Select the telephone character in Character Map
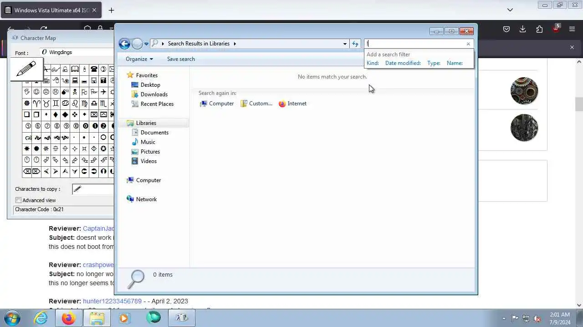 tap(94, 69)
